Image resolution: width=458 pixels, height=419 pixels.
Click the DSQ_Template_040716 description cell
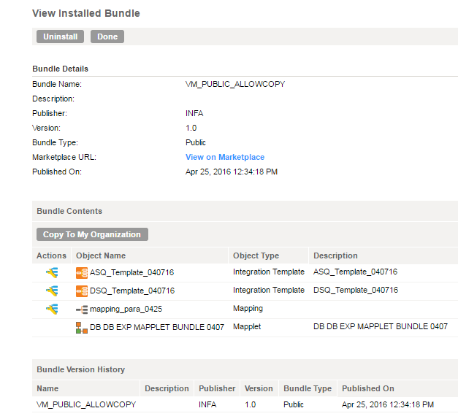356,290
